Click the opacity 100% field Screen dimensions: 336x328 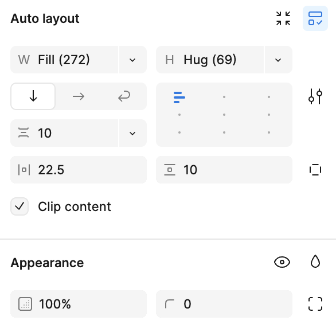(79, 304)
